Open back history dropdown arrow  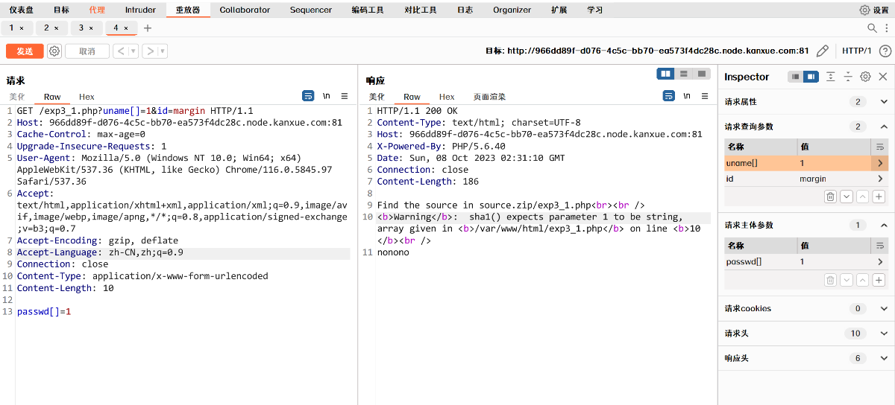[x=134, y=51]
